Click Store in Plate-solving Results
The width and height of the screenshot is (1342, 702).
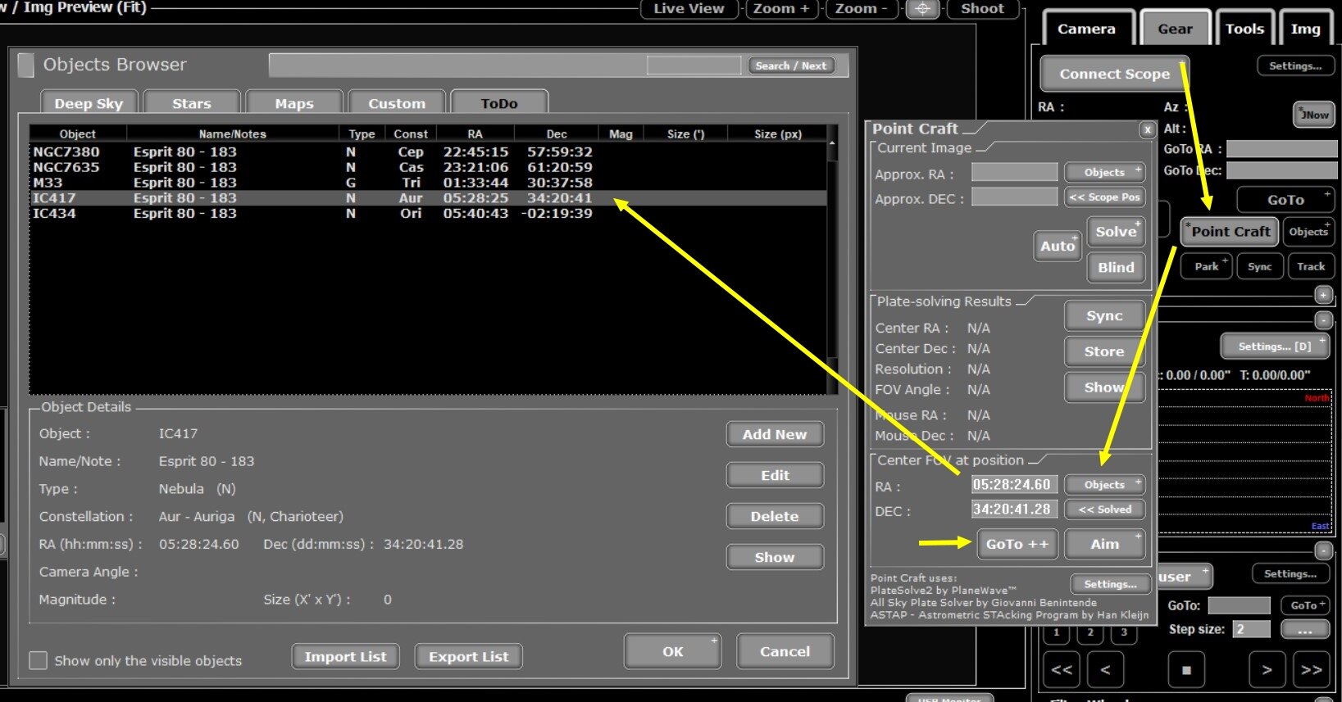pyautogui.click(x=1104, y=351)
